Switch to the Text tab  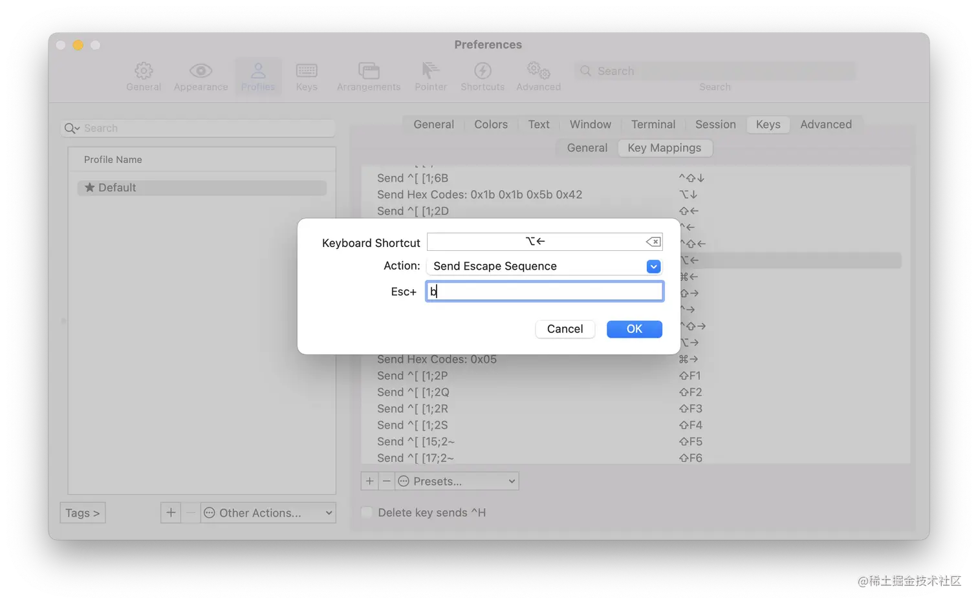point(539,125)
